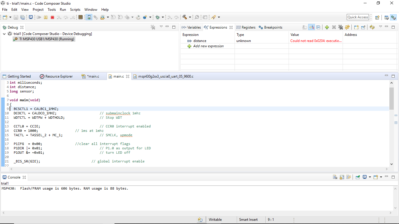Select the TI MSP430 USB1/MSP430 (Running) thread

click(46, 39)
